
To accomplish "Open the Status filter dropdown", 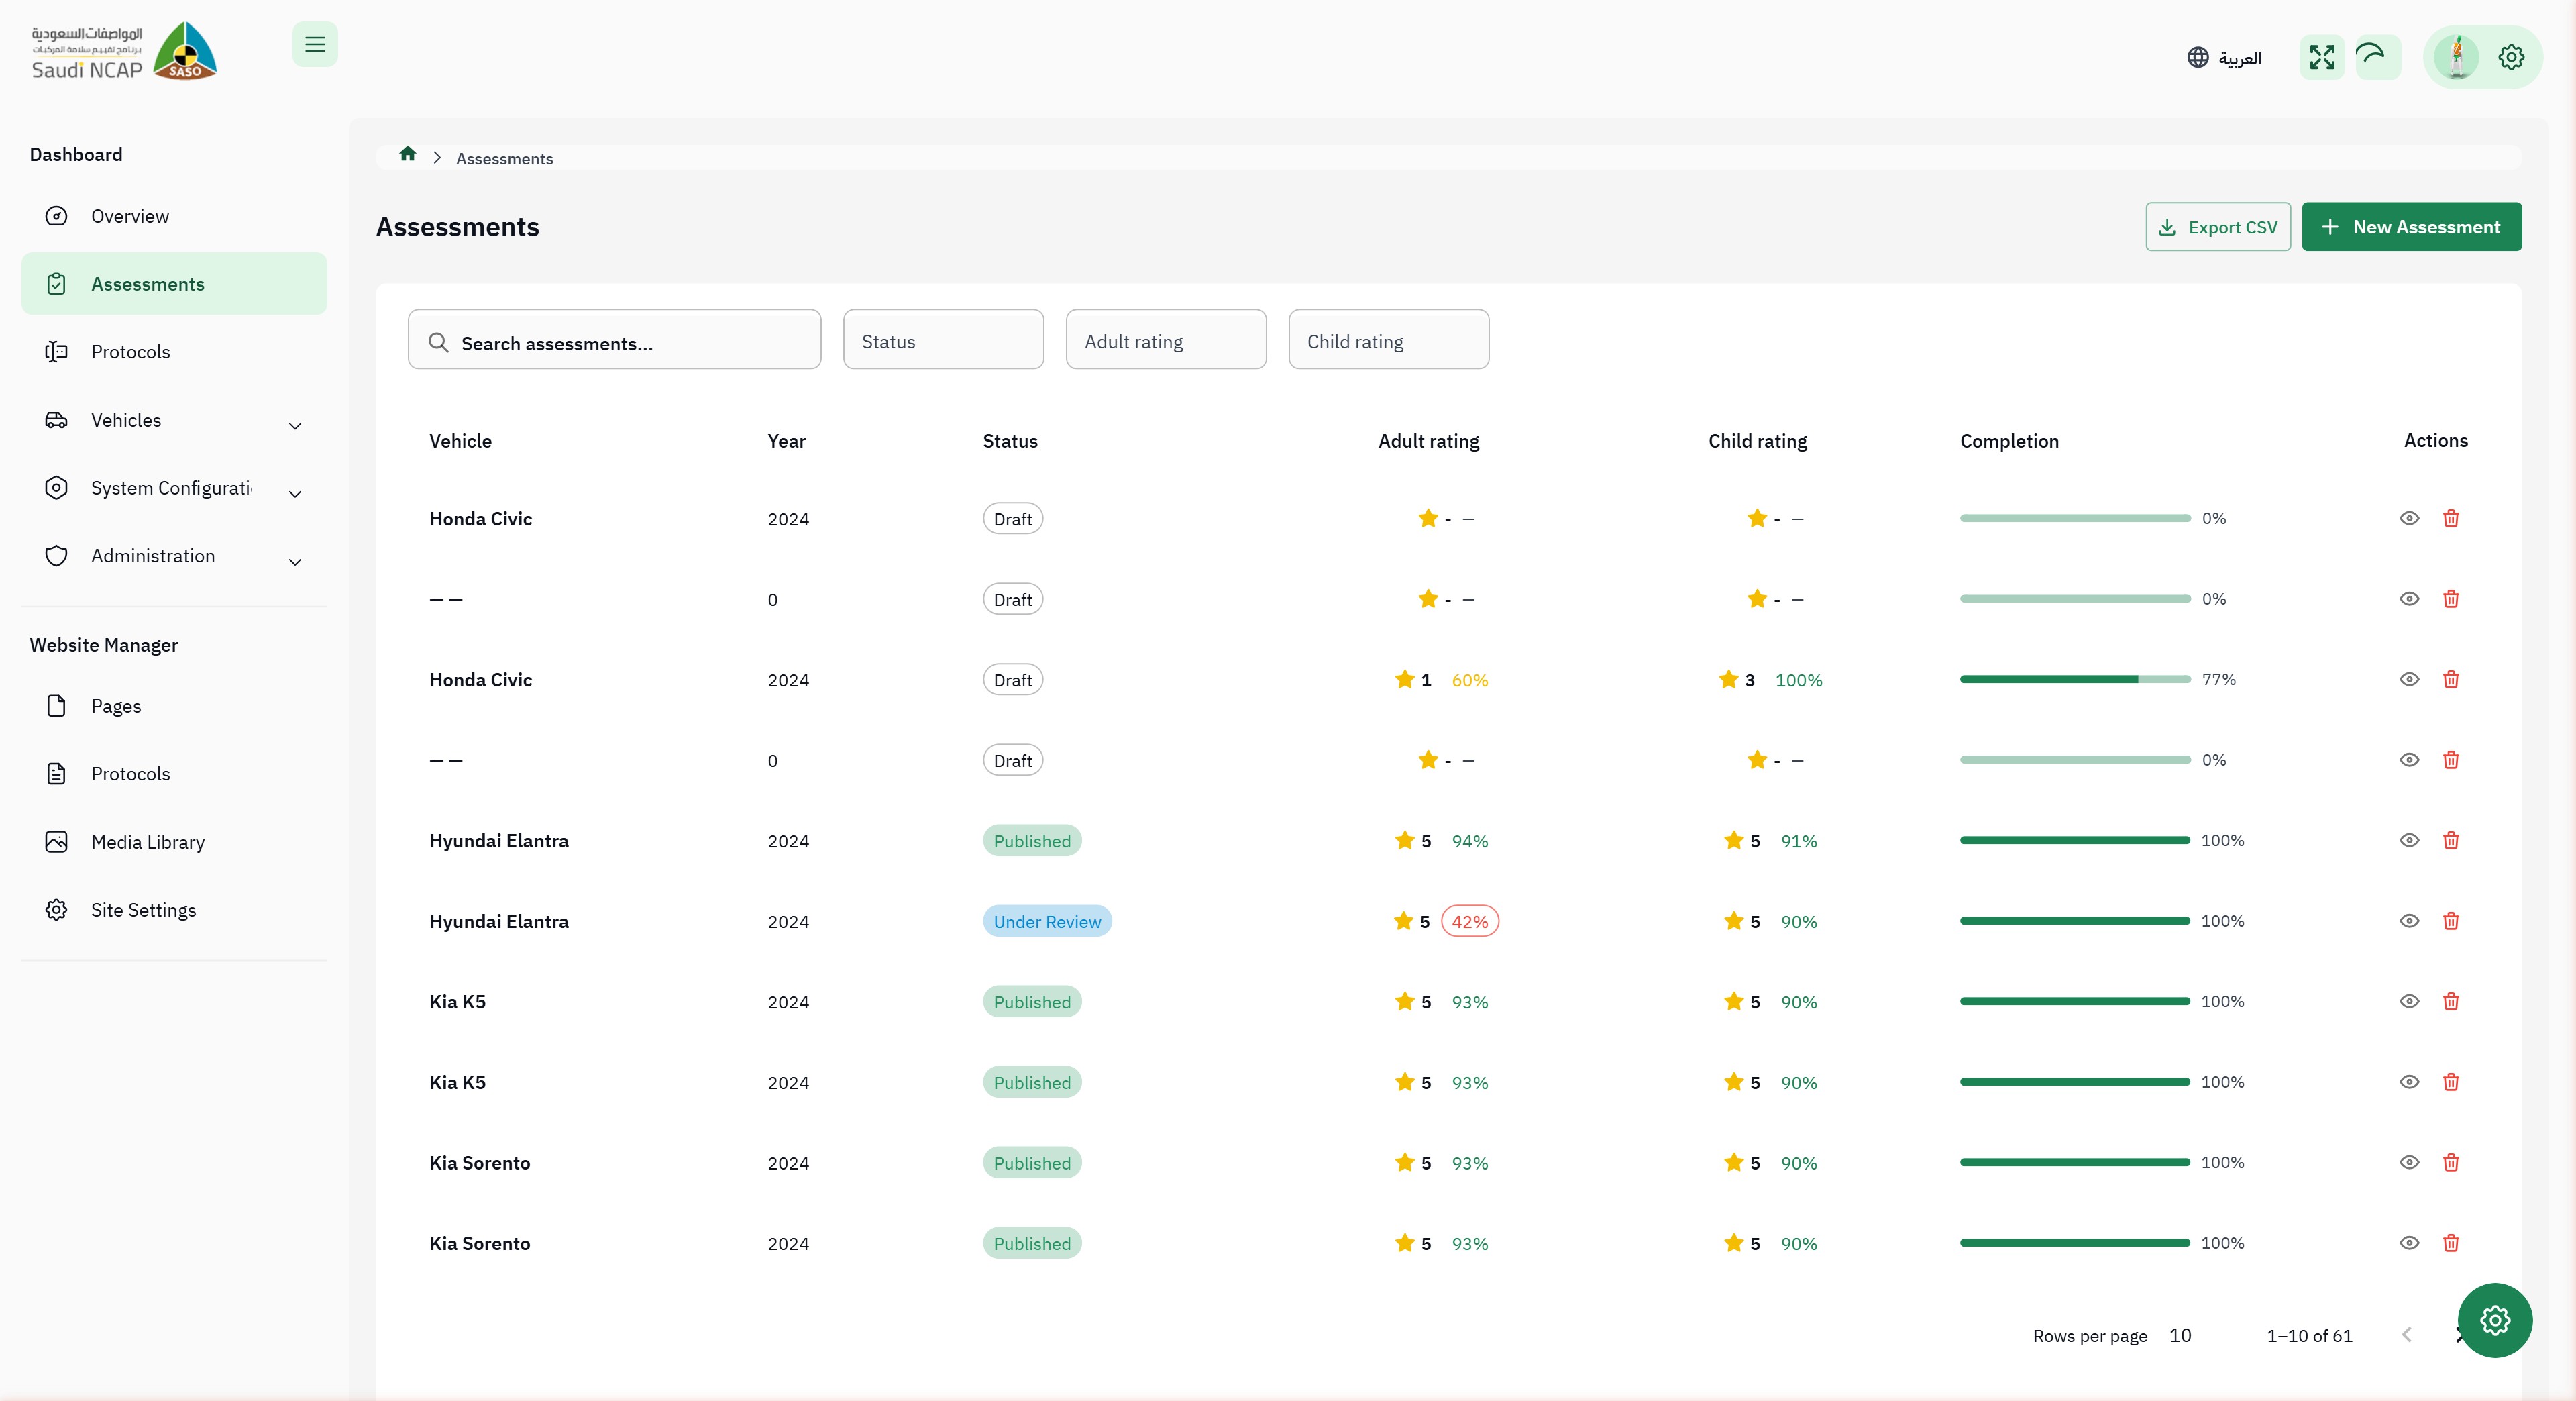I will [943, 340].
